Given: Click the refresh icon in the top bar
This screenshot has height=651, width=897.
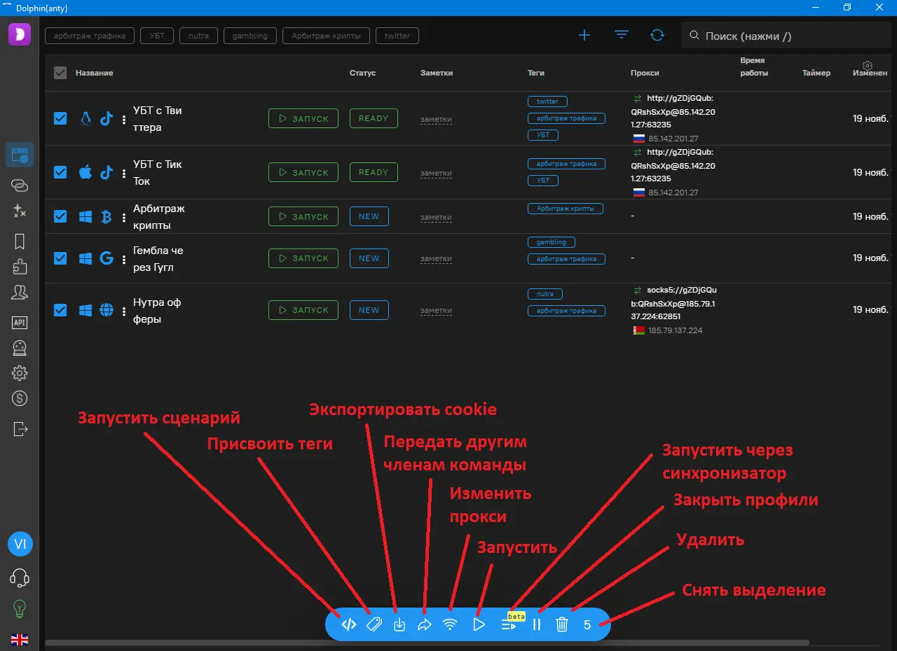Looking at the screenshot, I should tap(657, 35).
